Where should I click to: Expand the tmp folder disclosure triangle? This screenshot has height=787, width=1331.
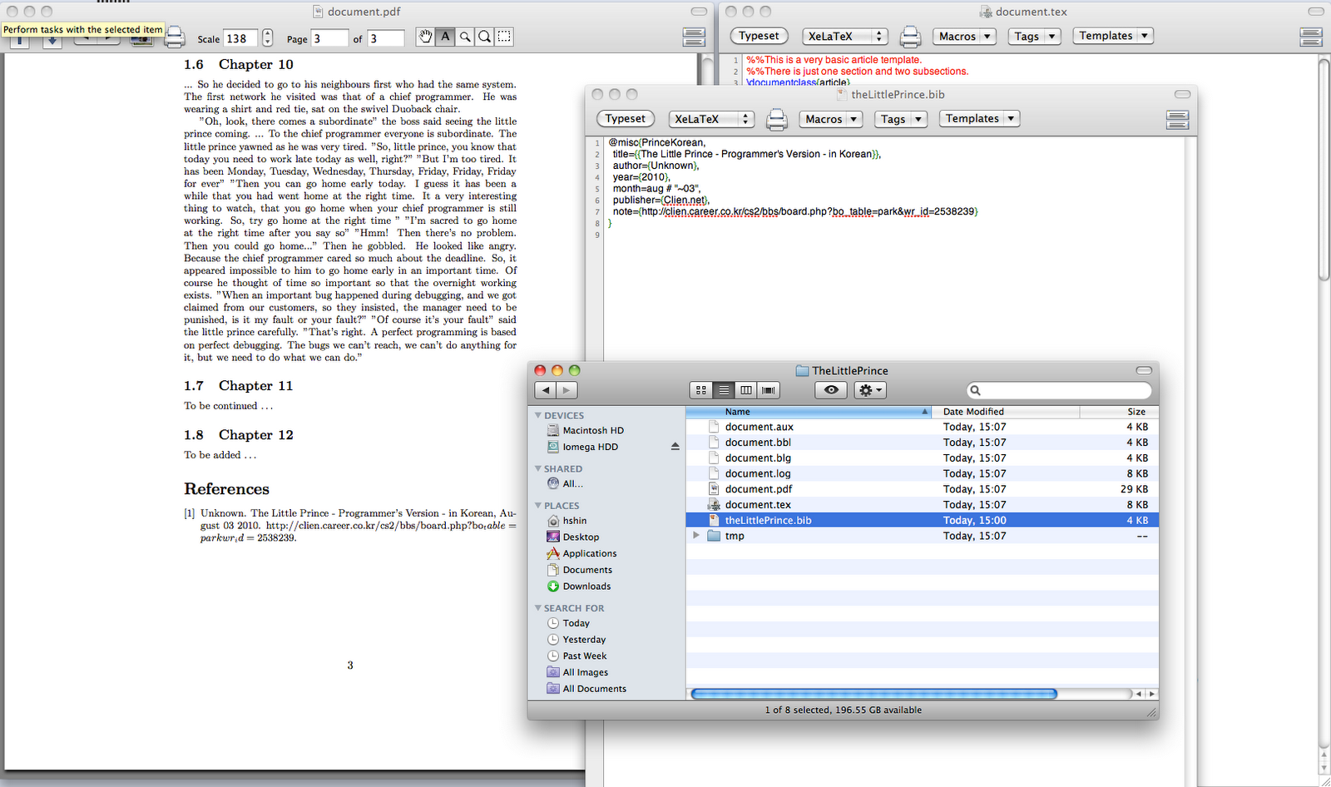coord(697,535)
